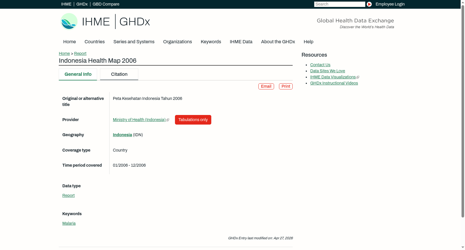Click the red search submit arrow icon
The image size is (465, 250).
[369, 4]
